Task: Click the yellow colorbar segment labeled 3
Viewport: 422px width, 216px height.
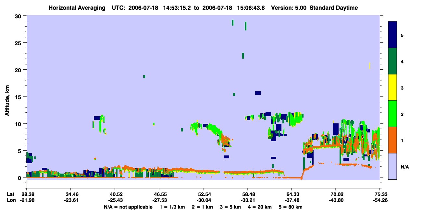Action: point(392,87)
